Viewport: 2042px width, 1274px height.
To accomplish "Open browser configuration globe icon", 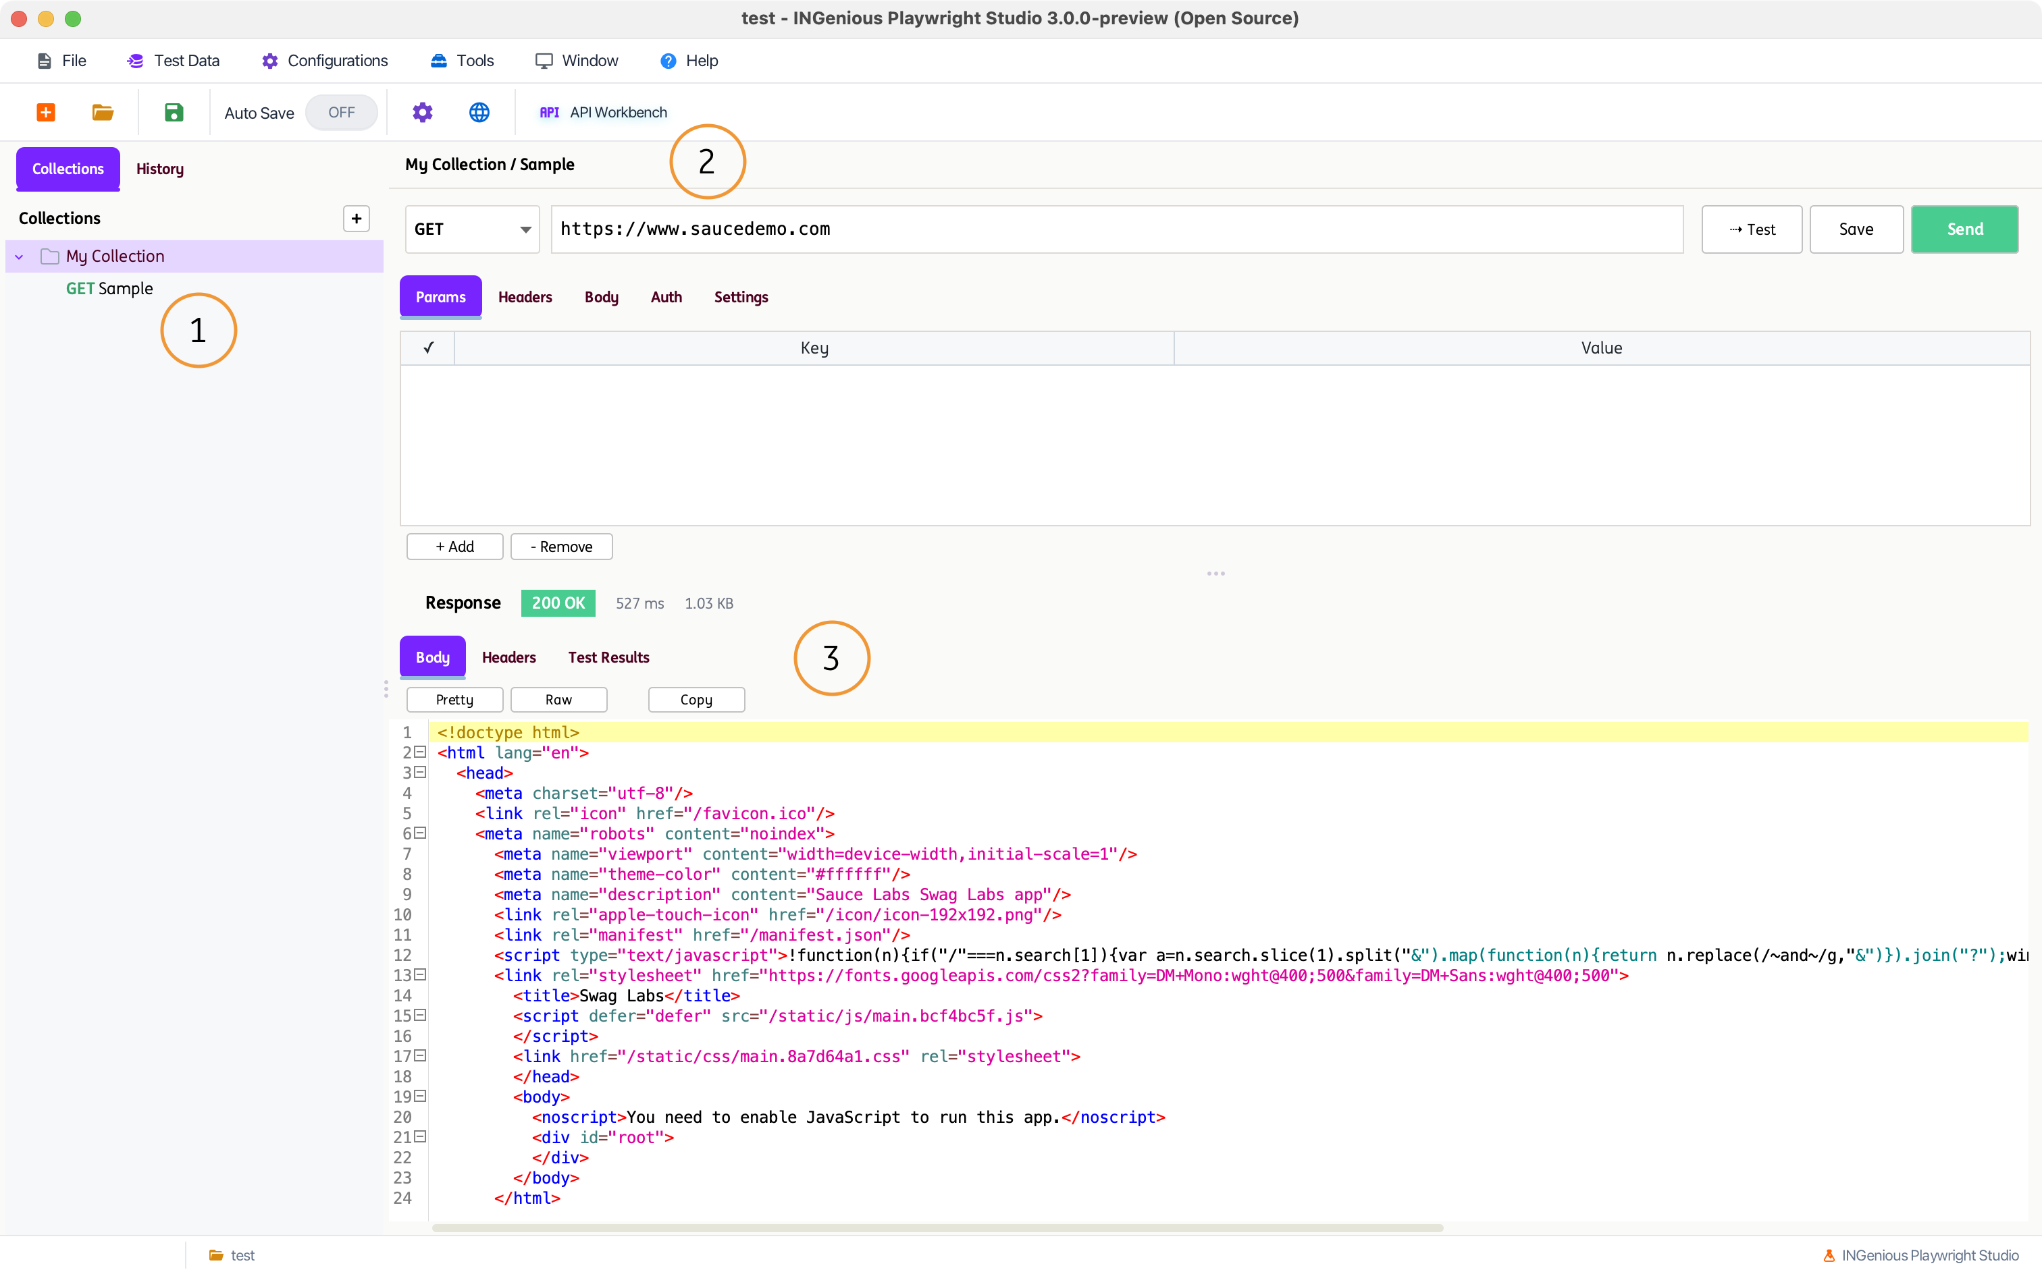I will [x=479, y=112].
